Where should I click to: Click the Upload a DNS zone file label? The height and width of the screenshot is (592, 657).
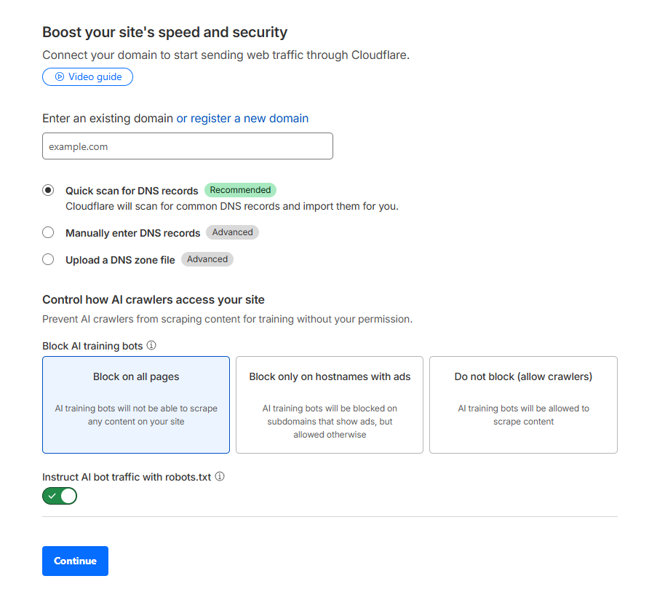pos(120,260)
